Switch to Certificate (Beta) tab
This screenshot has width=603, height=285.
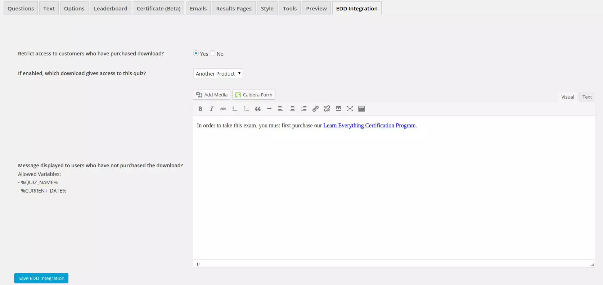coord(159,8)
